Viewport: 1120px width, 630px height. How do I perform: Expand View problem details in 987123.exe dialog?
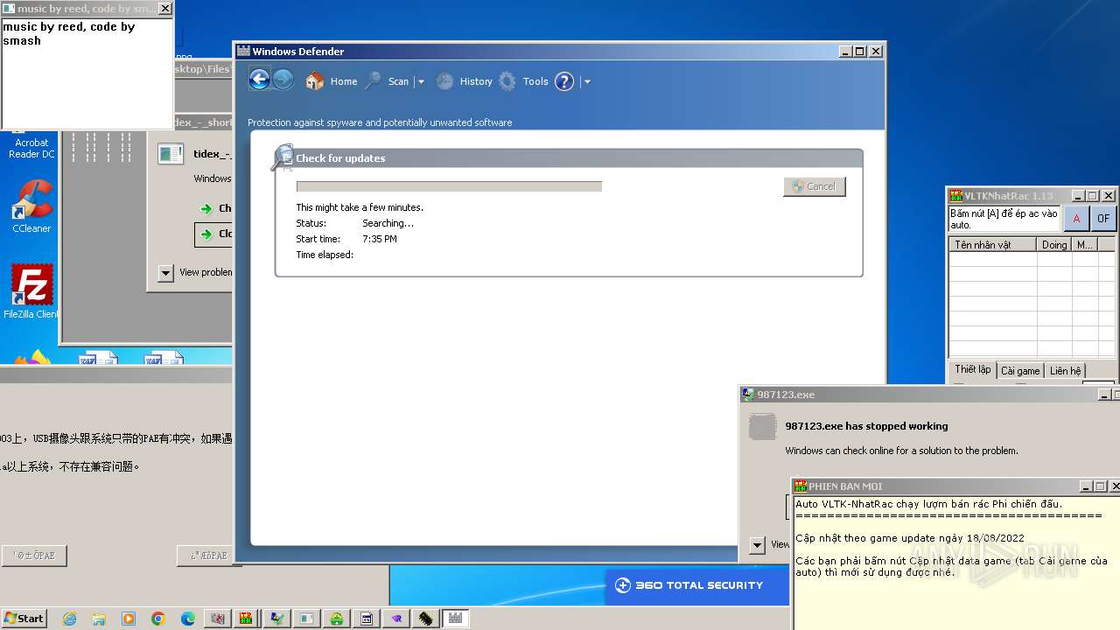click(x=758, y=545)
